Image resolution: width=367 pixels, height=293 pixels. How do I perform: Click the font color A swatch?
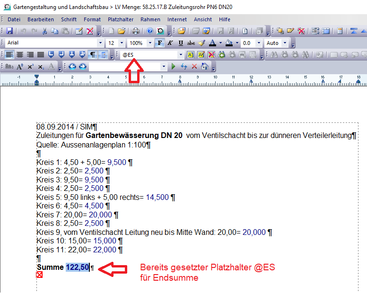coord(212,43)
